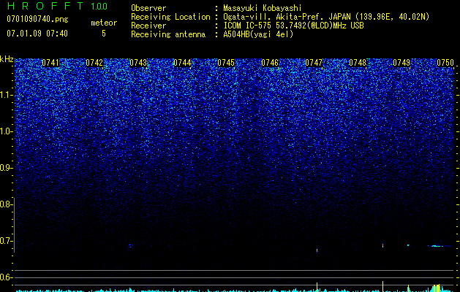Click the long echo trace before 0750
This screenshot has width=460, height=292.
coord(439,246)
